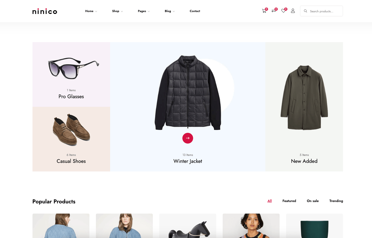
Task: Switch to the On sale tab
Action: pyautogui.click(x=313, y=201)
